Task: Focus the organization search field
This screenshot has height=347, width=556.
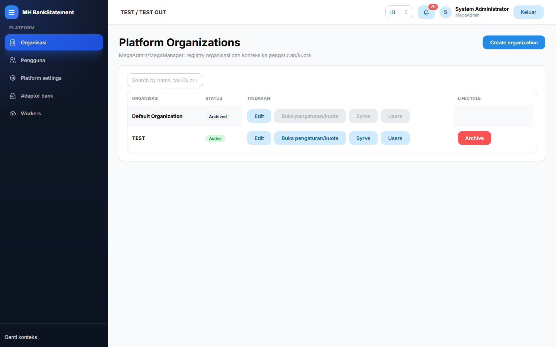Action: pos(165,80)
